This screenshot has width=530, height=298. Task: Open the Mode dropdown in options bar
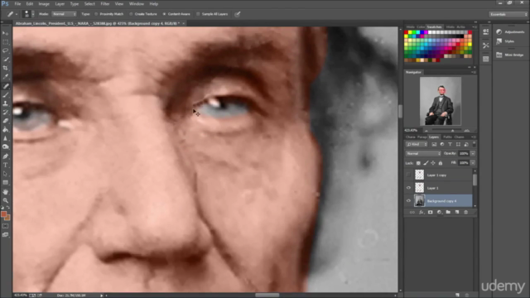[x=64, y=14]
